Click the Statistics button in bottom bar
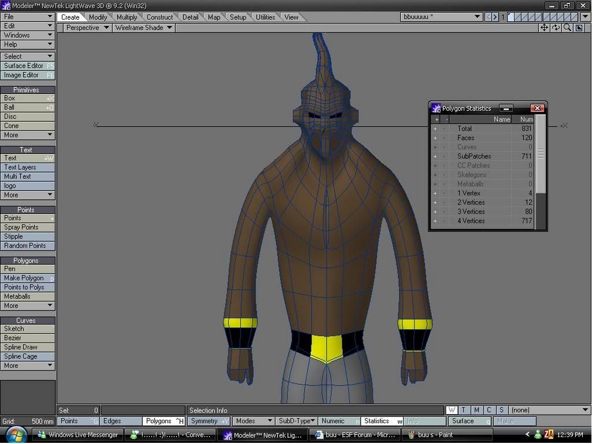The width and height of the screenshot is (592, 444). coord(382,421)
